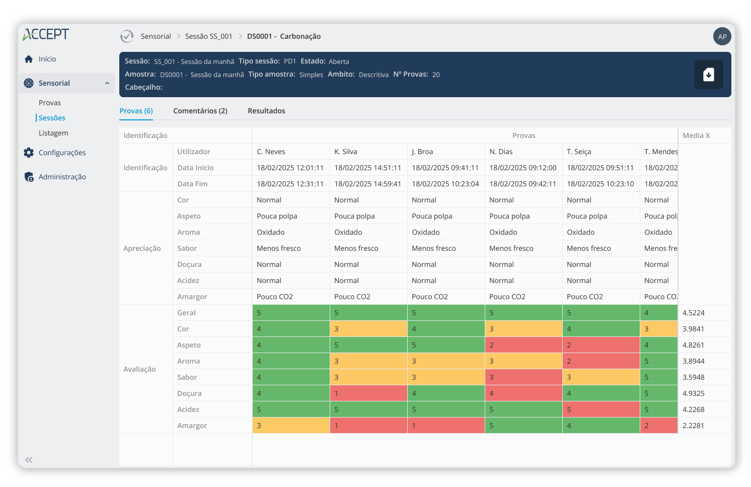Click K. Silva red Doçura score cell

pyautogui.click(x=368, y=393)
